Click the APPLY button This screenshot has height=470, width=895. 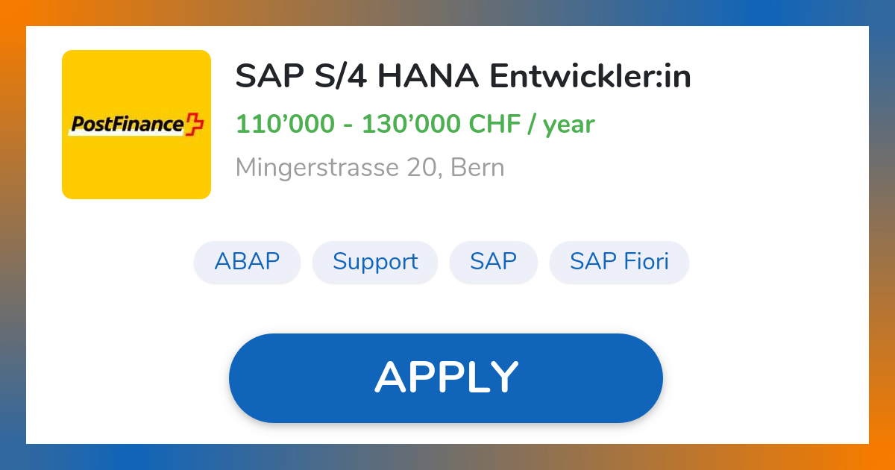[447, 377]
